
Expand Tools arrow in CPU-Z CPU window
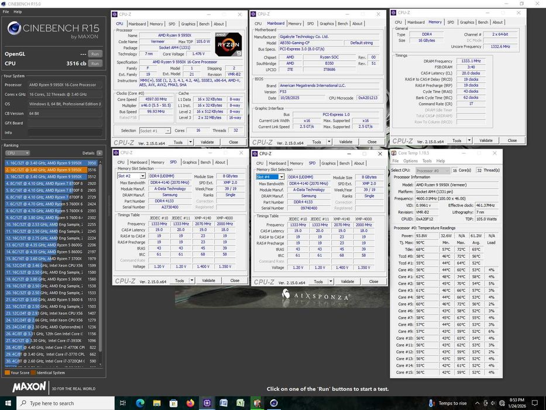[x=190, y=142]
